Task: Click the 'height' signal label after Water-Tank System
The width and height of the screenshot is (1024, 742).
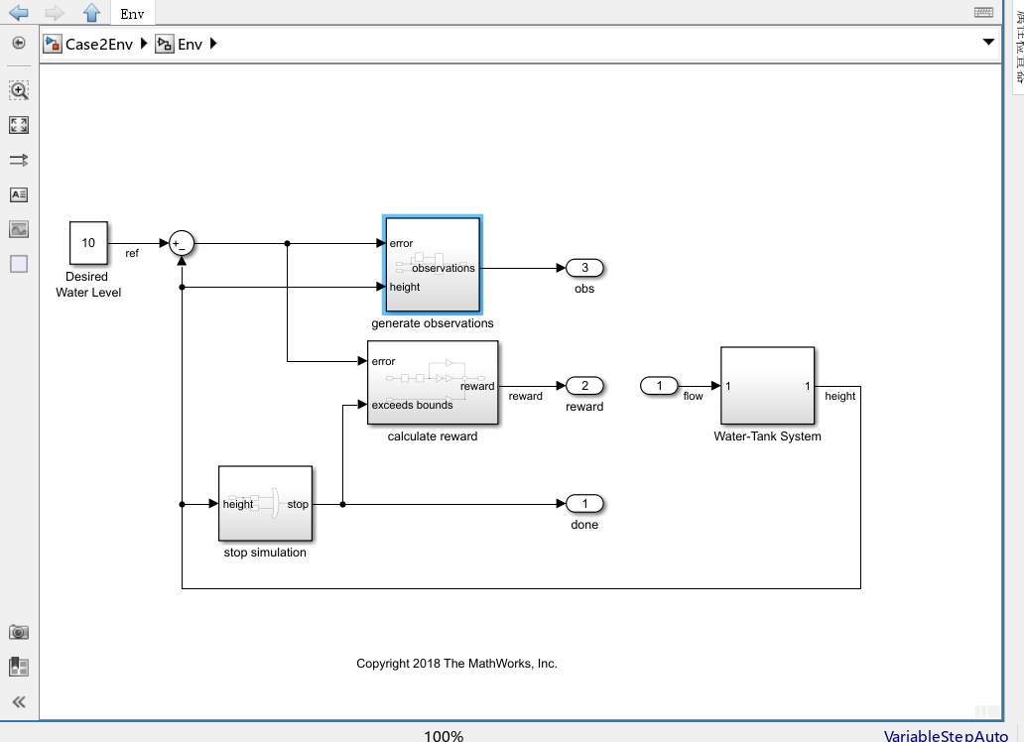Action: click(x=839, y=396)
